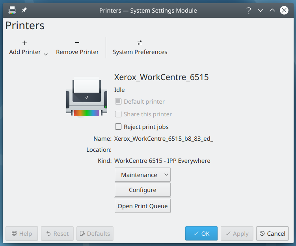This screenshot has height=246, width=296.
Task: Click the WorkCentre 6515 - IPP Everywhere text
Action: pos(162,161)
